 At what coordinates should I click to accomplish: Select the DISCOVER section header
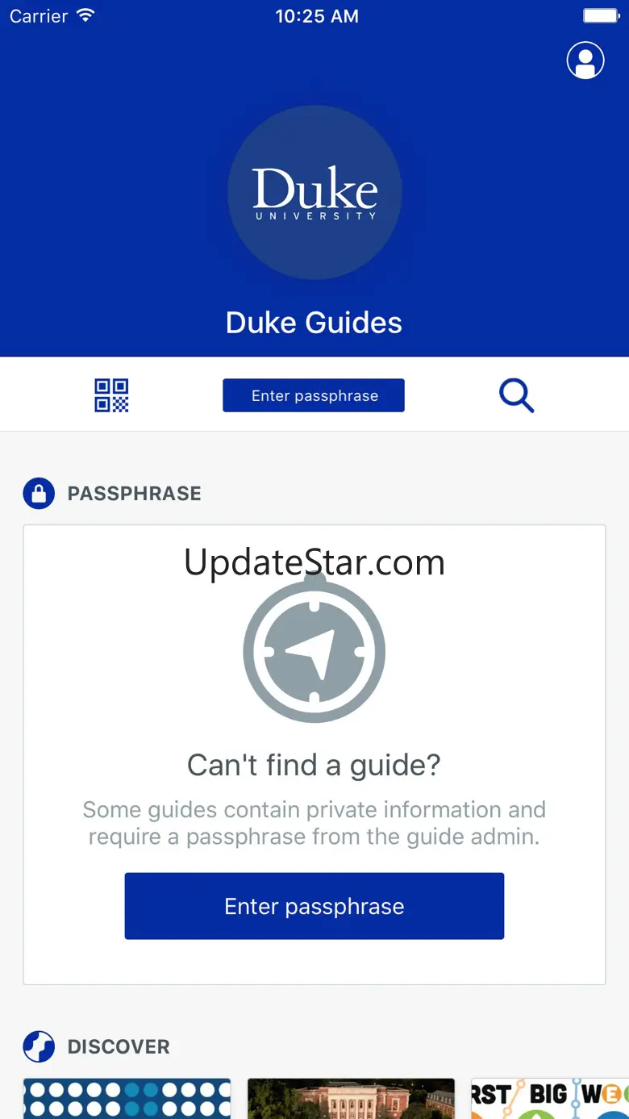(119, 1046)
